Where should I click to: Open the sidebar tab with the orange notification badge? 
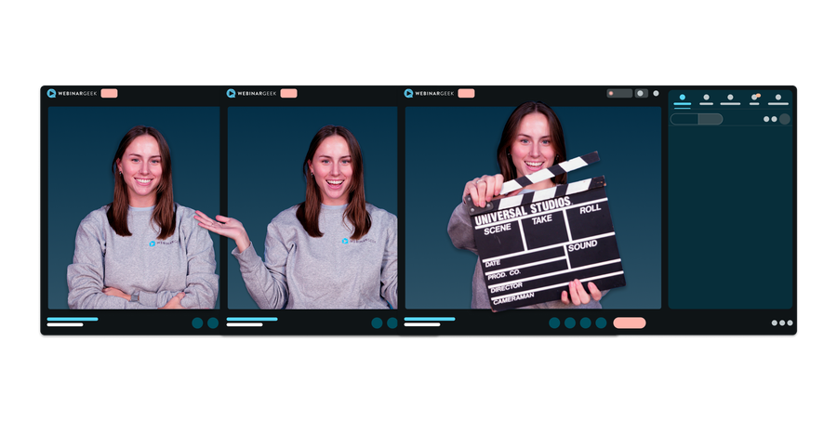754,99
